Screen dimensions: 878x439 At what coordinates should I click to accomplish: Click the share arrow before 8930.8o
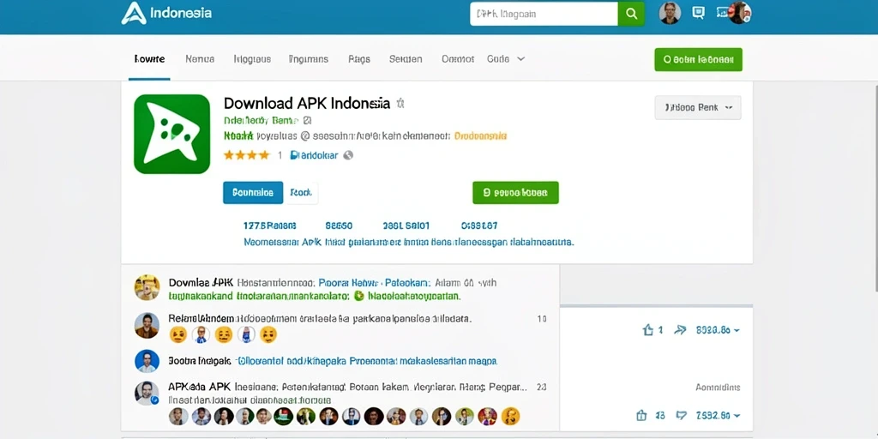click(x=680, y=330)
